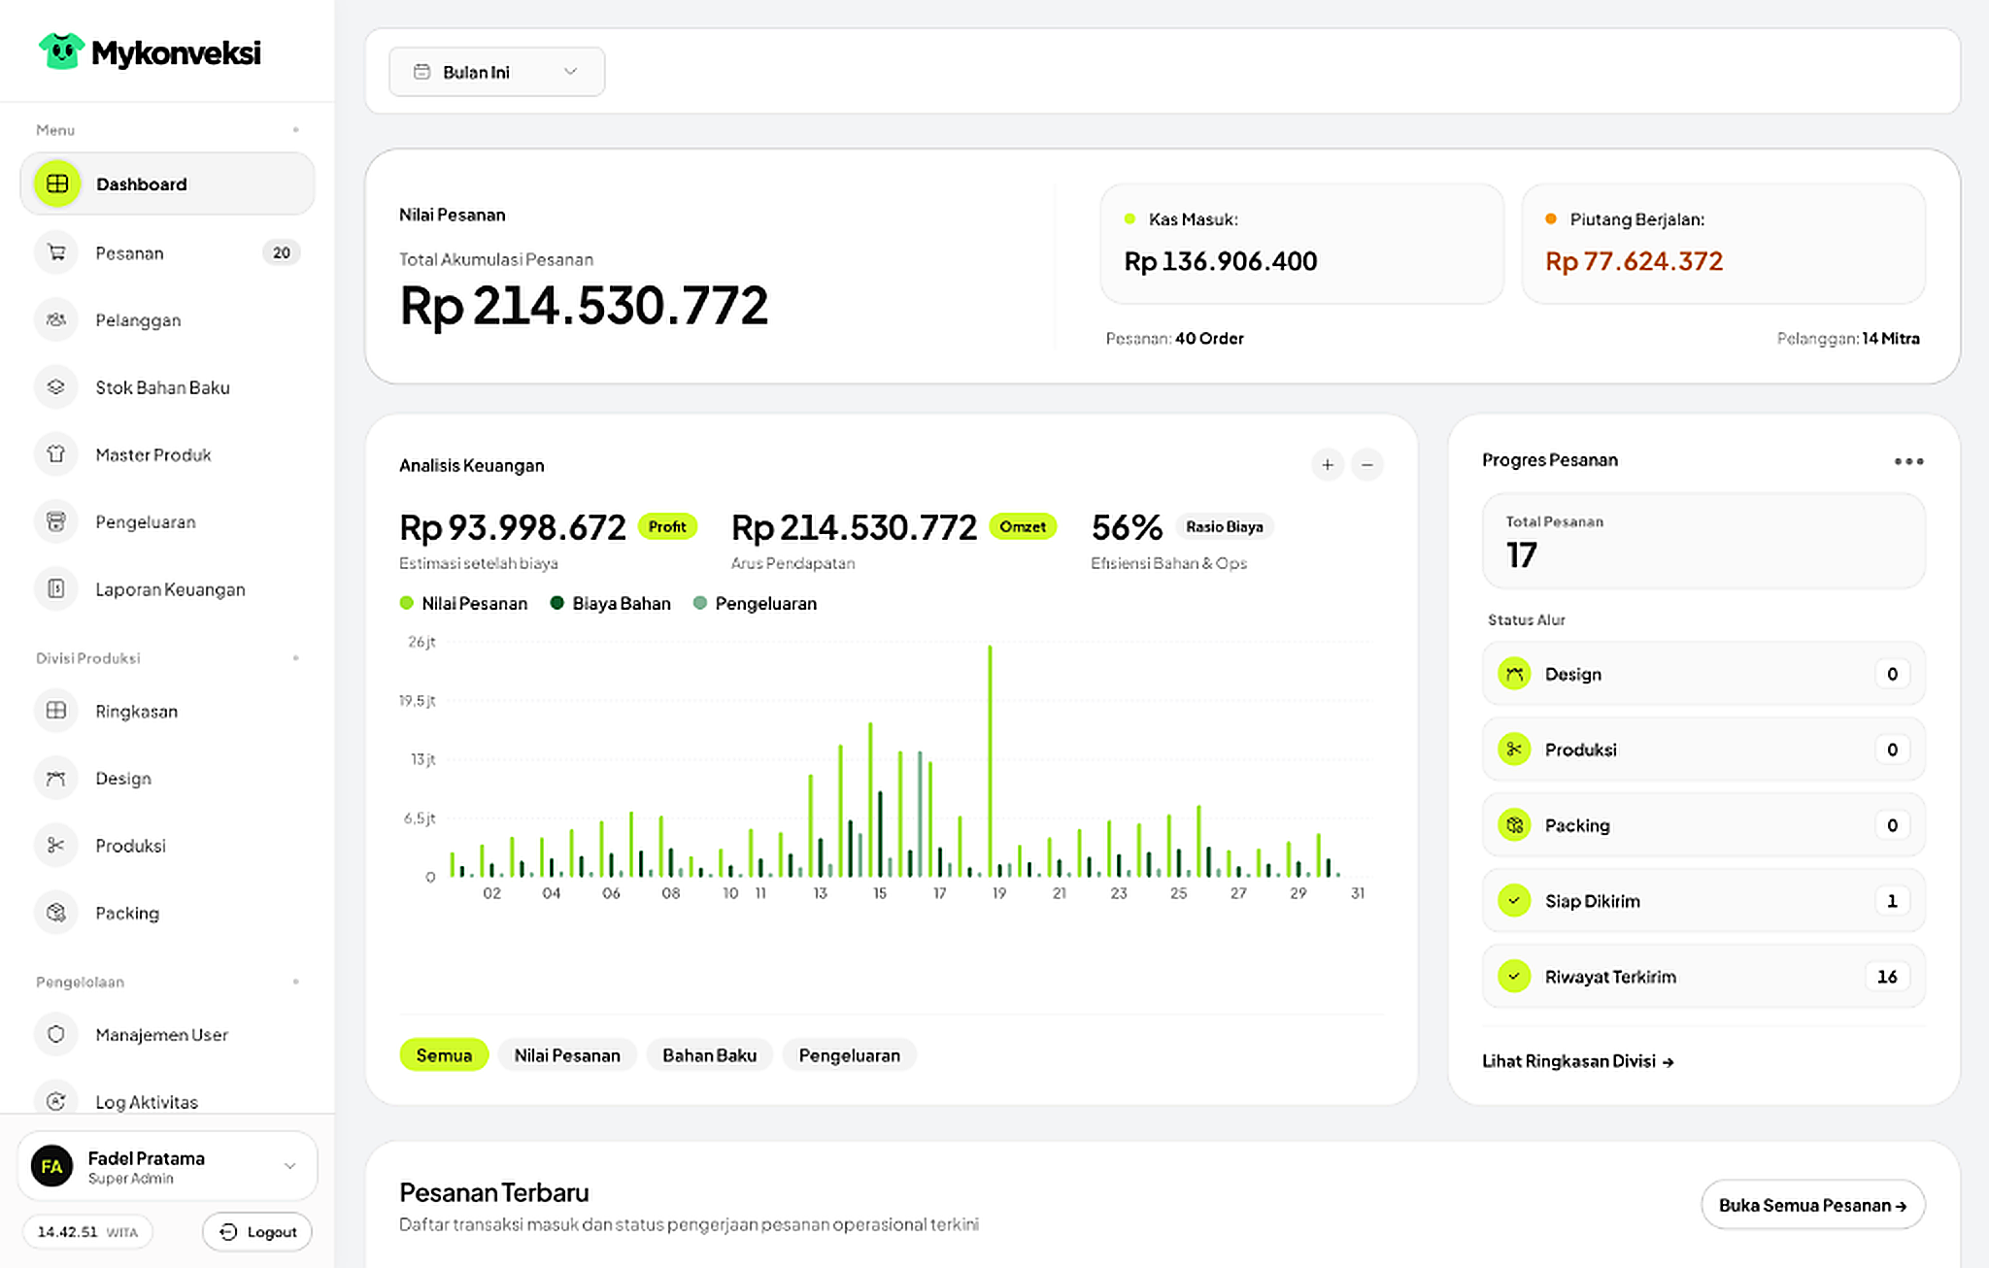Image resolution: width=1989 pixels, height=1268 pixels.
Task: Click Buka Semua Pesanan button
Action: click(x=1812, y=1205)
